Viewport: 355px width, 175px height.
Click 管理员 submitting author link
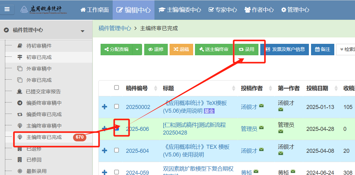pos(249,129)
